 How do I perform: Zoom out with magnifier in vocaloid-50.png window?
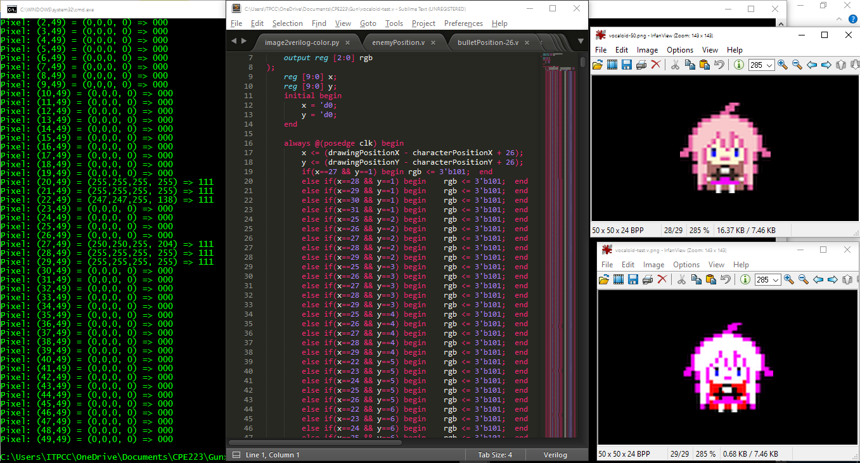(x=797, y=65)
